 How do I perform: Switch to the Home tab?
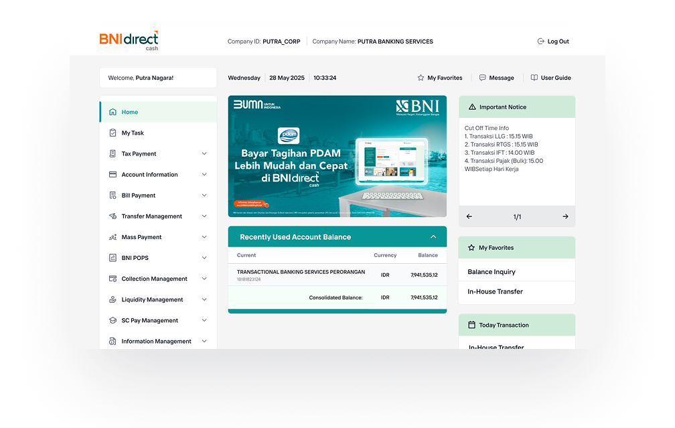click(x=129, y=112)
